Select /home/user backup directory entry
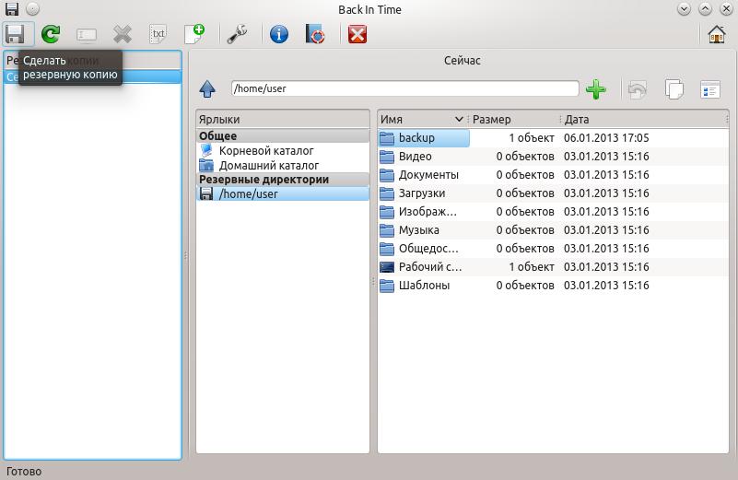738x480 pixels. click(283, 193)
